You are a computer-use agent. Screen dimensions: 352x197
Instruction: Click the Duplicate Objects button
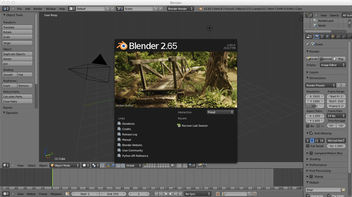(18, 54)
